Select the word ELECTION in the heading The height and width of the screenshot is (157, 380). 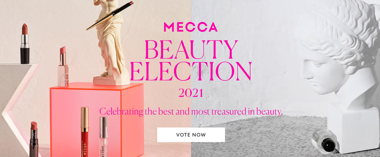191,71
